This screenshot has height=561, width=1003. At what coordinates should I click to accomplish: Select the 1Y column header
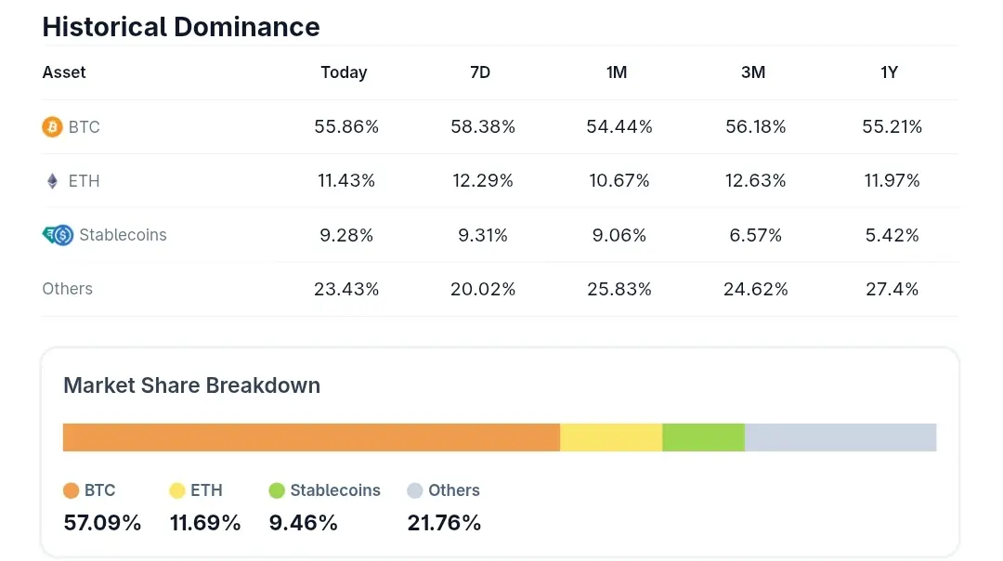[x=890, y=72]
